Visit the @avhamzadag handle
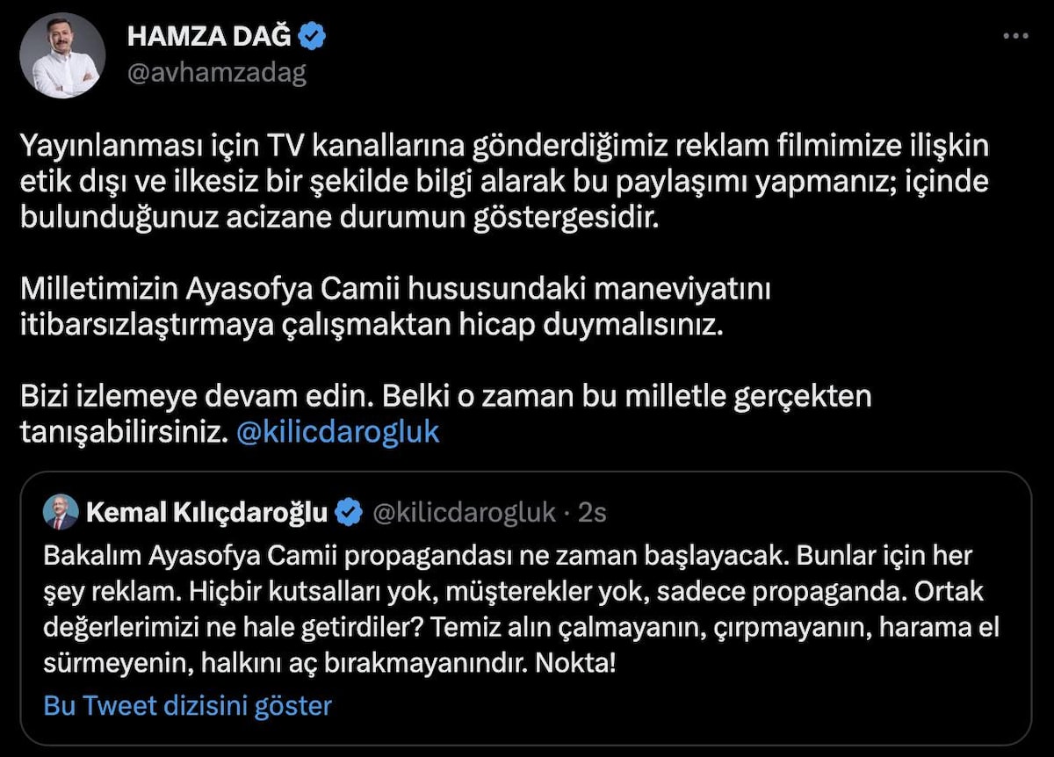This screenshot has height=757, width=1054. (x=217, y=73)
